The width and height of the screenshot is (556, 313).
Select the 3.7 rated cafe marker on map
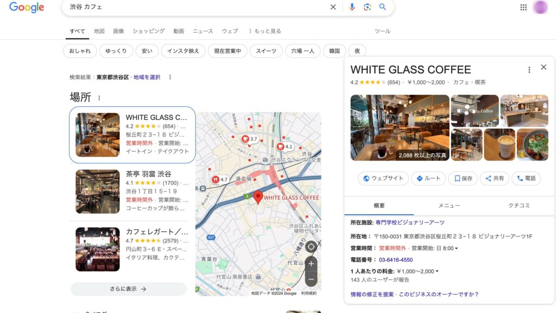pos(249,139)
